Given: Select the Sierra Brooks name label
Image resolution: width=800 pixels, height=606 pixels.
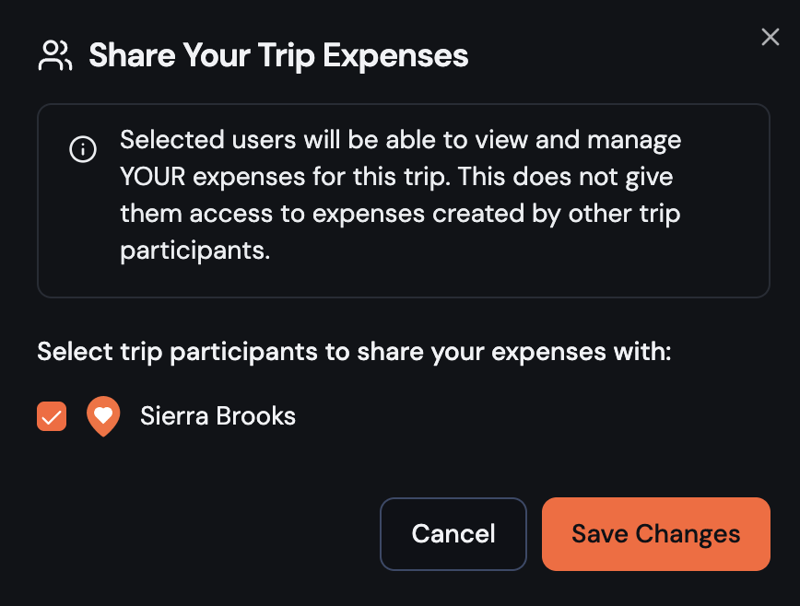Looking at the screenshot, I should [x=218, y=416].
